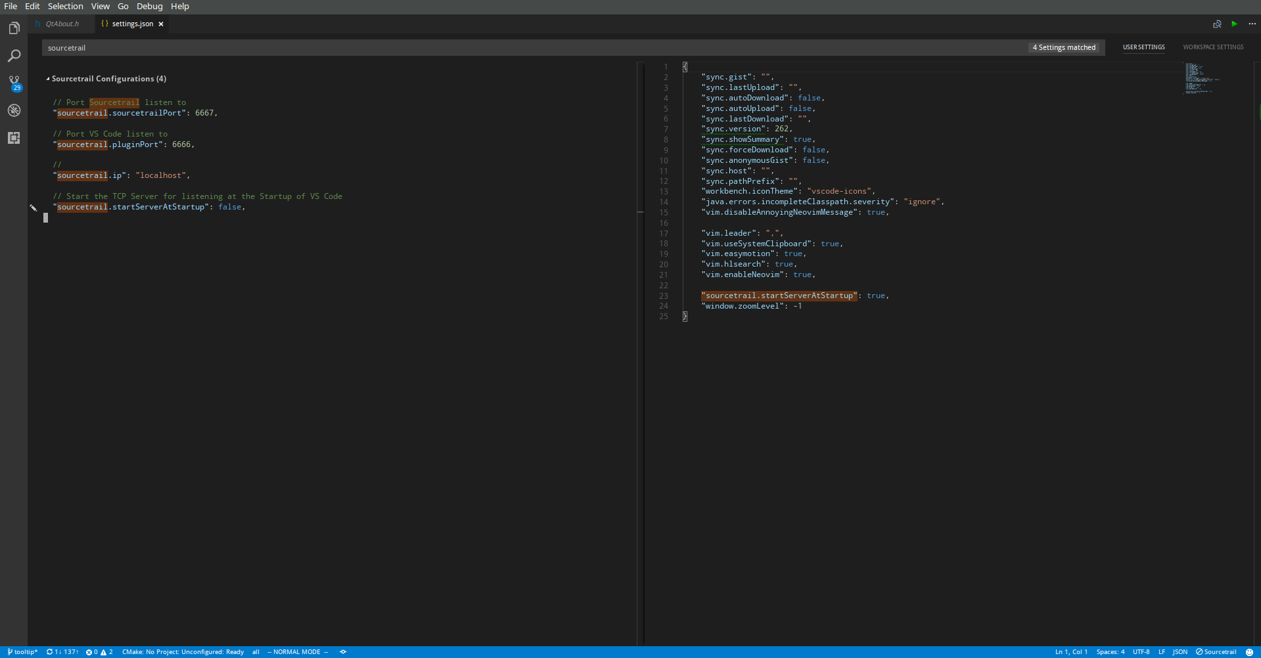Viewport: 1261px width, 658px height.
Task: Open Source Control view with 29 badge
Action: (14, 83)
